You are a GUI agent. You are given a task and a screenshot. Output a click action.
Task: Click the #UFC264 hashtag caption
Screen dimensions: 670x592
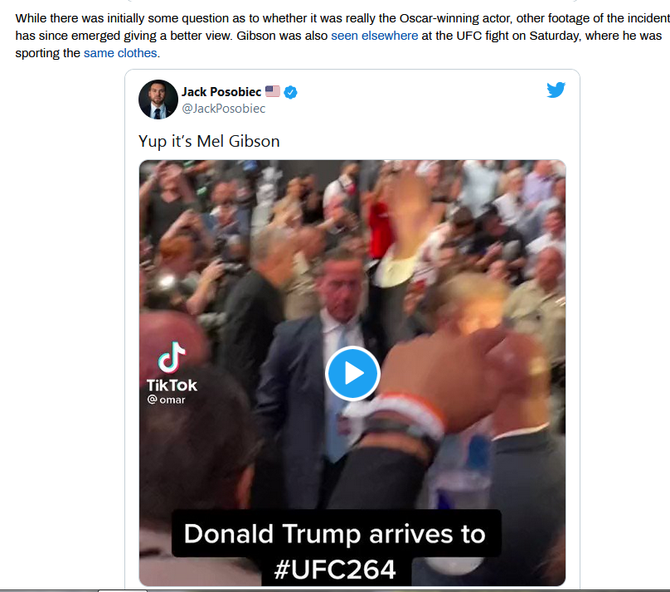coord(336,570)
